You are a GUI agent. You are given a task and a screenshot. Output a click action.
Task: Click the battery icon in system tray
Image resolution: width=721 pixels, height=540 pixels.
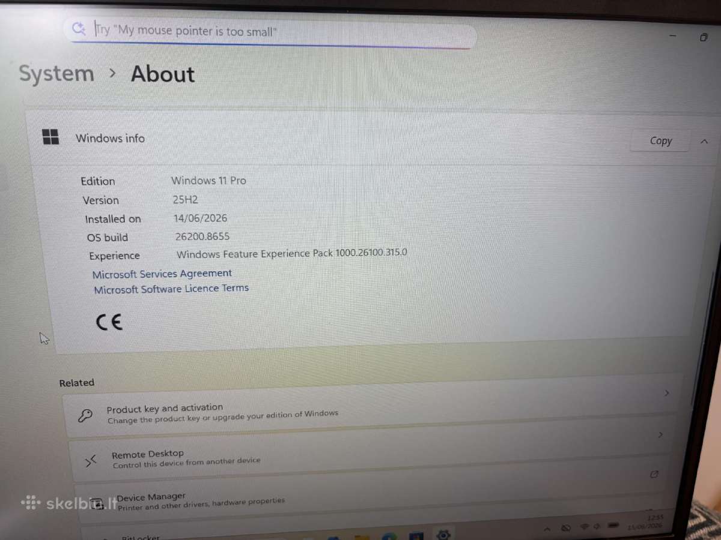[613, 525]
